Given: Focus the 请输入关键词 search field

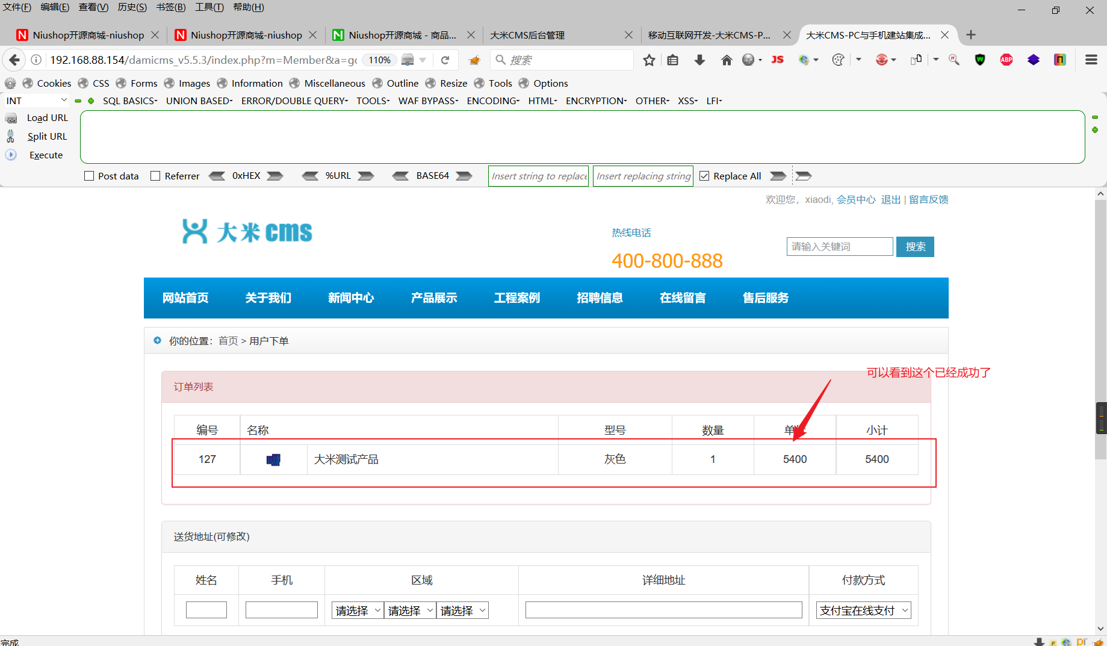Looking at the screenshot, I should coord(840,247).
